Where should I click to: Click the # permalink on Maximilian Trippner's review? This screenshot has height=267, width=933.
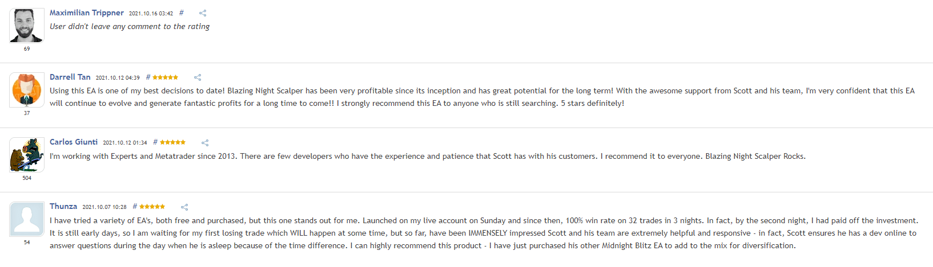[182, 13]
